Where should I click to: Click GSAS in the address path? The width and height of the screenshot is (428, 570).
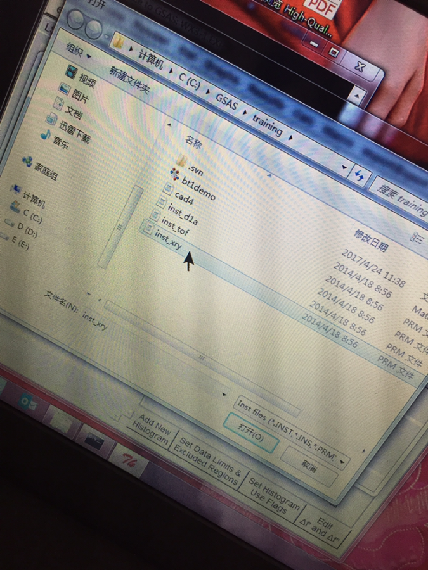point(226,102)
